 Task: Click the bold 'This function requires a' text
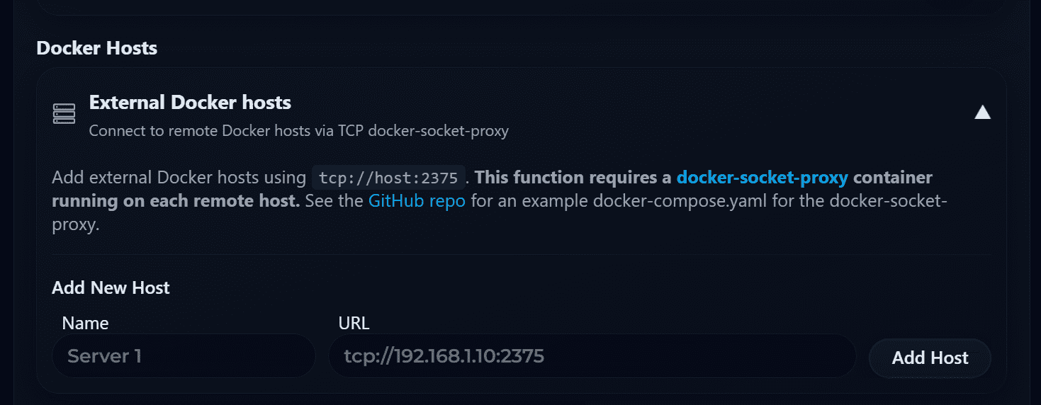573,177
